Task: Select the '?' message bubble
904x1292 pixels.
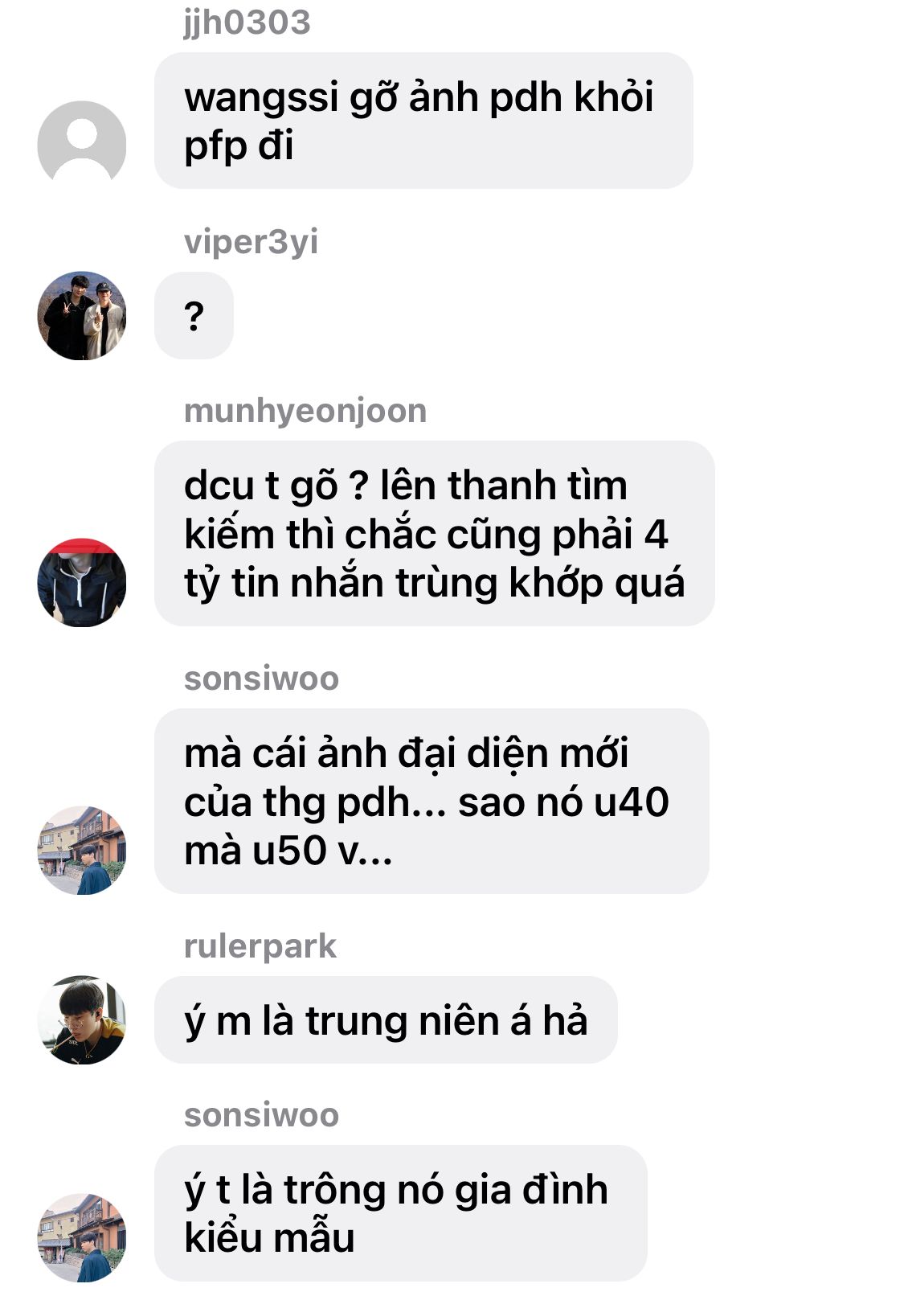Action: (194, 315)
